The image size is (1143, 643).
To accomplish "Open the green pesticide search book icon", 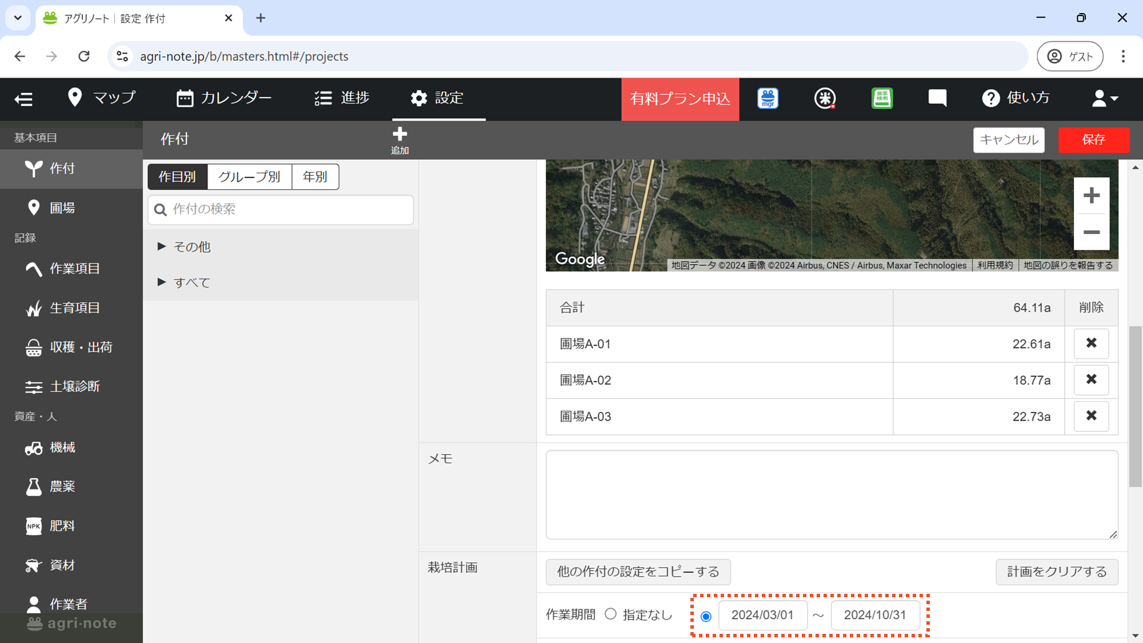I will point(882,98).
